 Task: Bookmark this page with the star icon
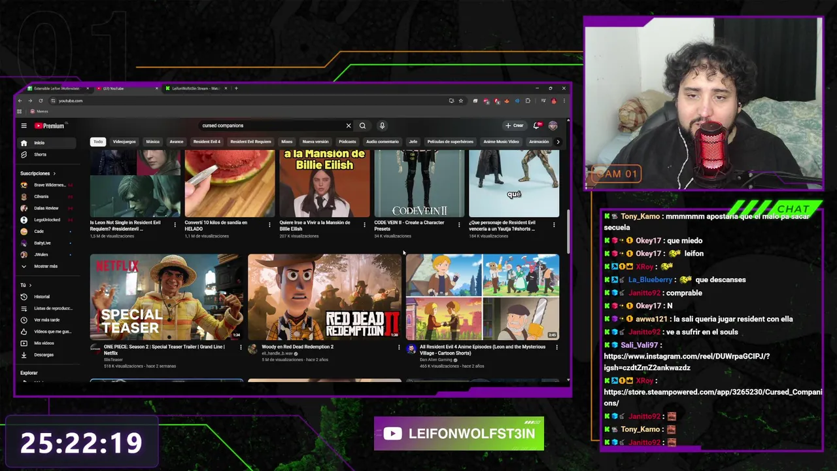pos(461,101)
